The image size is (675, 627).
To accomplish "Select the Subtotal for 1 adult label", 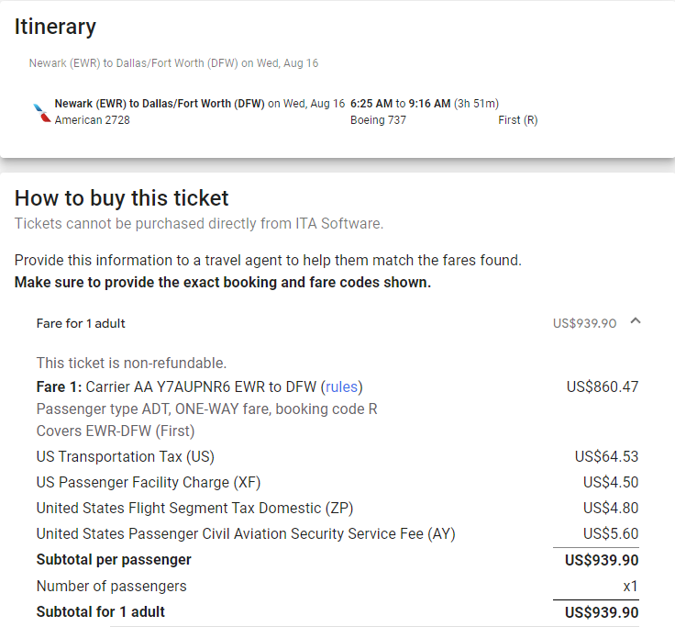I will [101, 611].
